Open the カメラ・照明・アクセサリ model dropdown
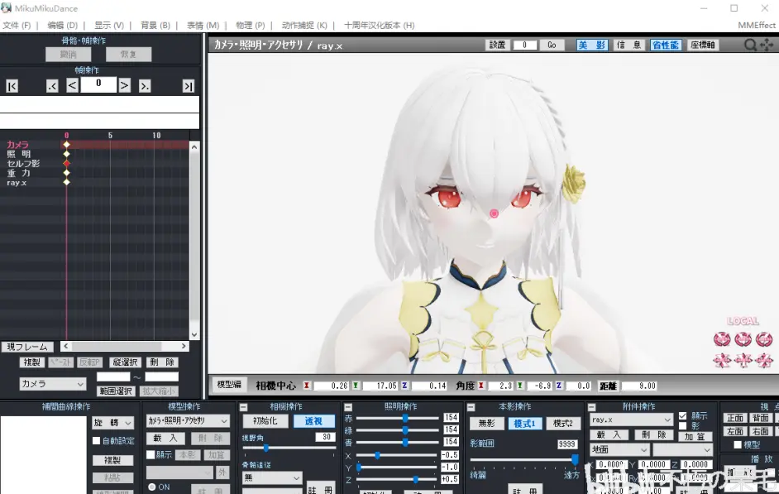This screenshot has height=494, width=779. (x=187, y=420)
